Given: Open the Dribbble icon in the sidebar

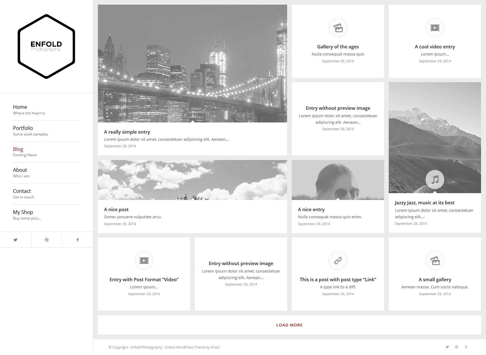Looking at the screenshot, I should [46, 240].
